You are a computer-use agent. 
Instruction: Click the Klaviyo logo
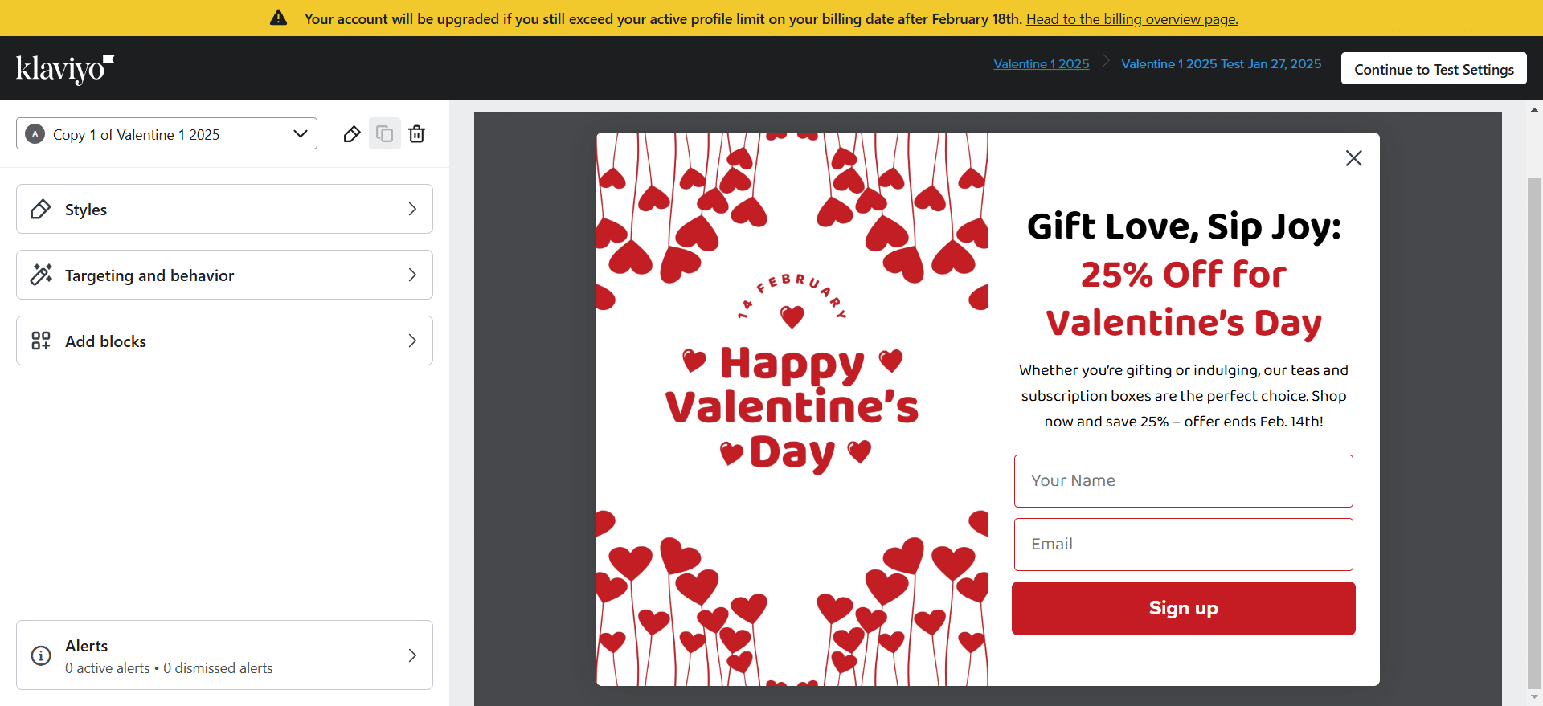pos(65,69)
